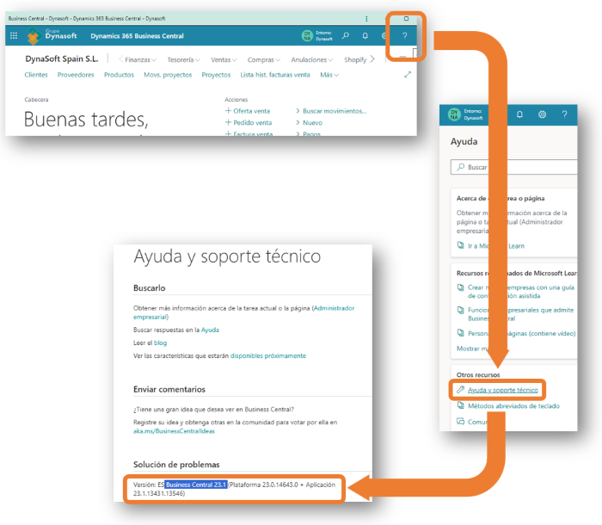Open settings gear in Ayuda panel header
Image resolution: width=602 pixels, height=525 pixels.
tap(542, 114)
